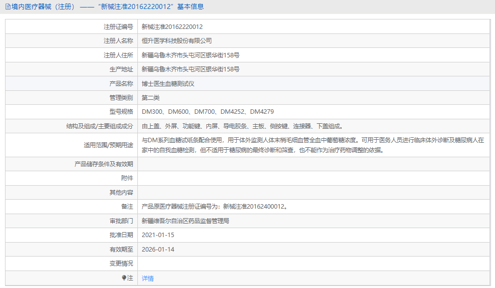Click remark text 产品原医疗器械注册证编号为
The width and height of the screenshot is (495, 288).
(180, 207)
